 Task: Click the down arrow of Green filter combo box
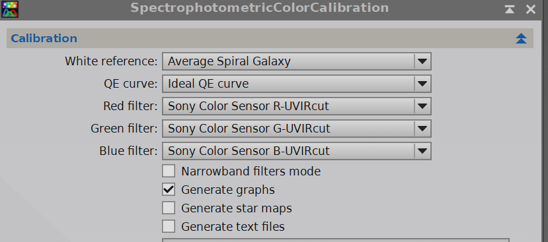pyautogui.click(x=422, y=129)
